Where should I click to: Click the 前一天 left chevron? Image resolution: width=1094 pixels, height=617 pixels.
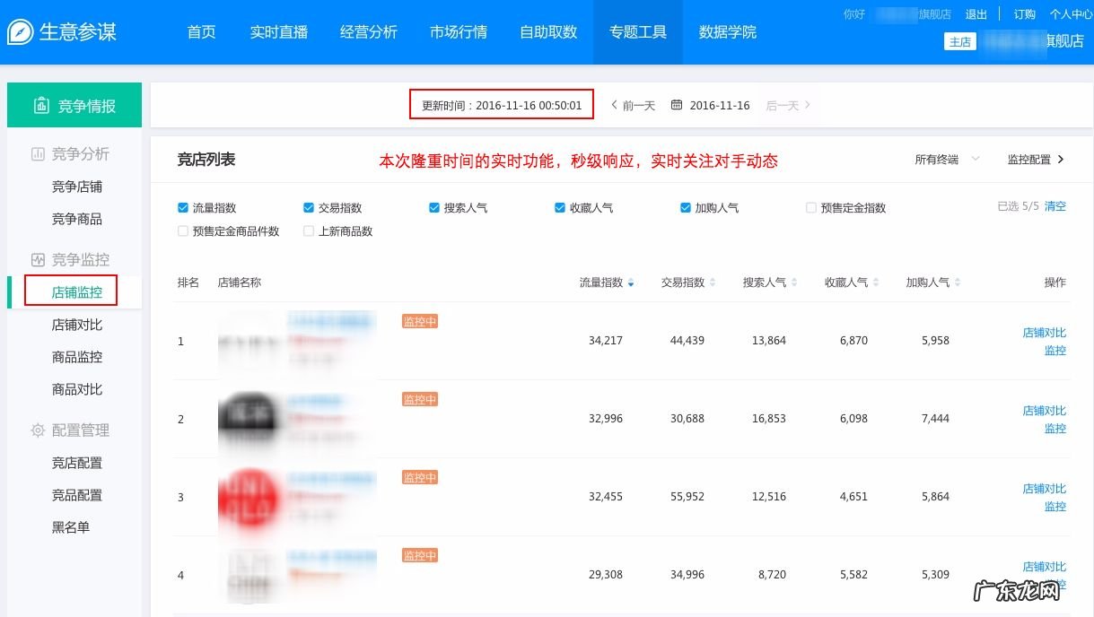click(615, 105)
